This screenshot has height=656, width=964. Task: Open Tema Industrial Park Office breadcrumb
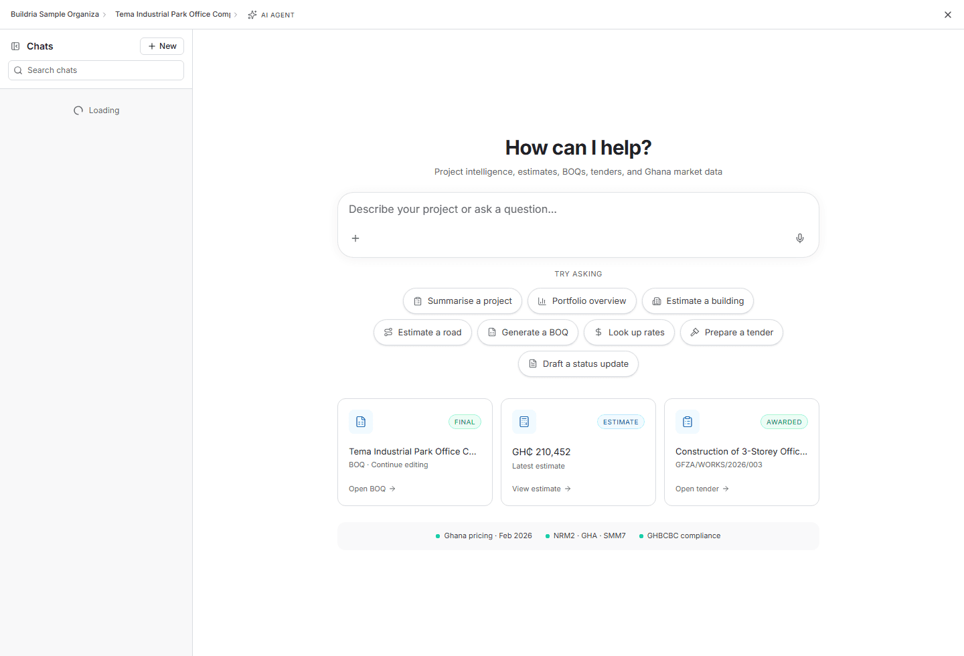(173, 15)
